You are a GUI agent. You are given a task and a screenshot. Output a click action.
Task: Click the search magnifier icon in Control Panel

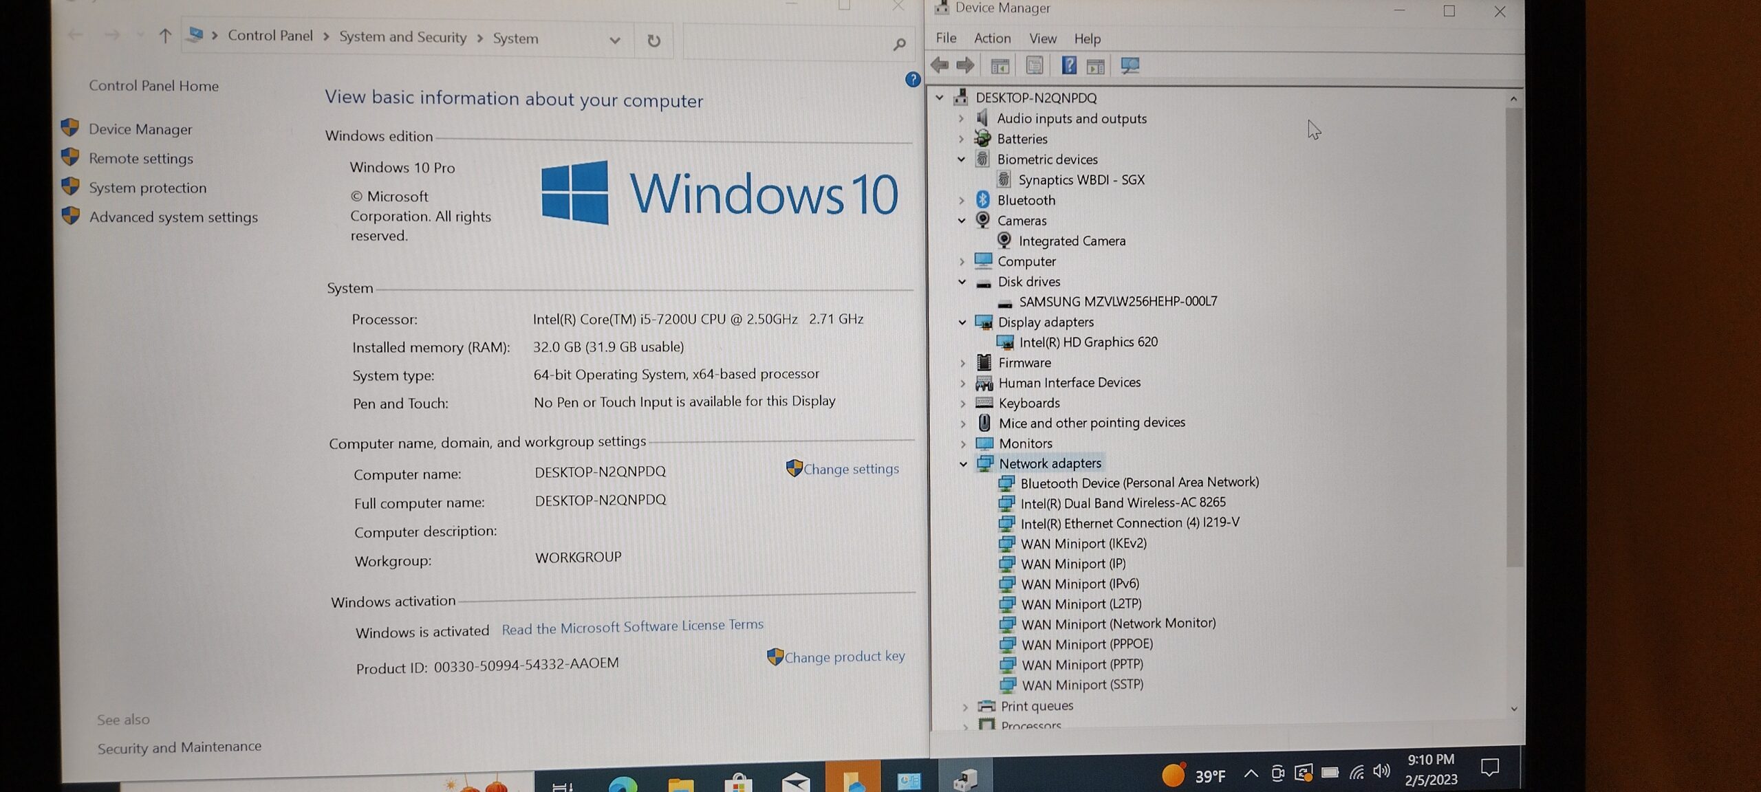899,45
